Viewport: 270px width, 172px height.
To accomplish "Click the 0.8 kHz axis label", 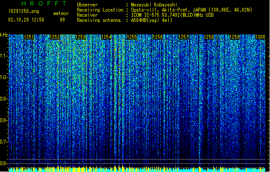I will (x=4, y=120).
